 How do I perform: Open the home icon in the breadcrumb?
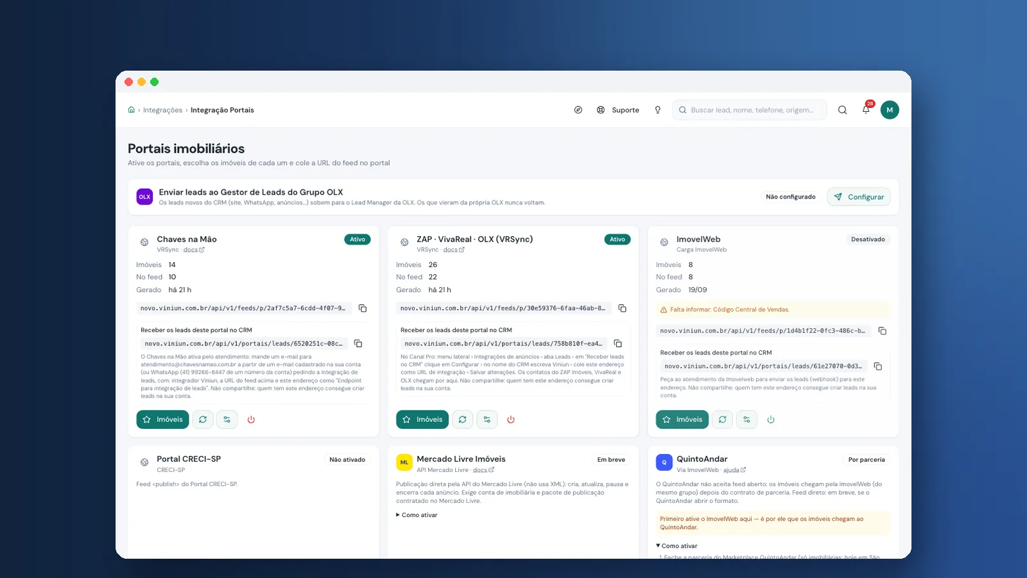(132, 110)
